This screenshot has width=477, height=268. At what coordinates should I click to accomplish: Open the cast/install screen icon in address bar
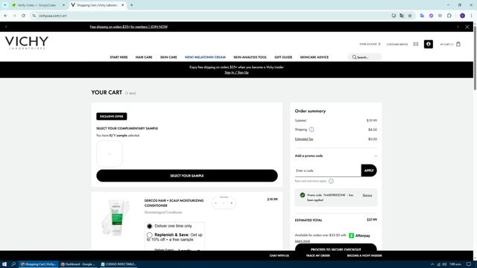(394, 16)
